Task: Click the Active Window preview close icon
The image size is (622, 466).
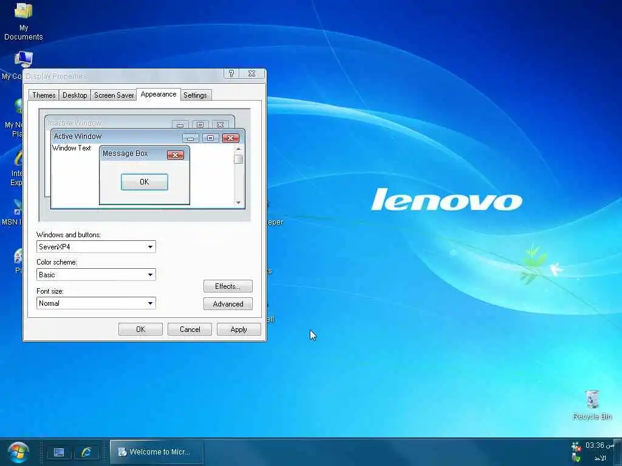Action: [230, 138]
